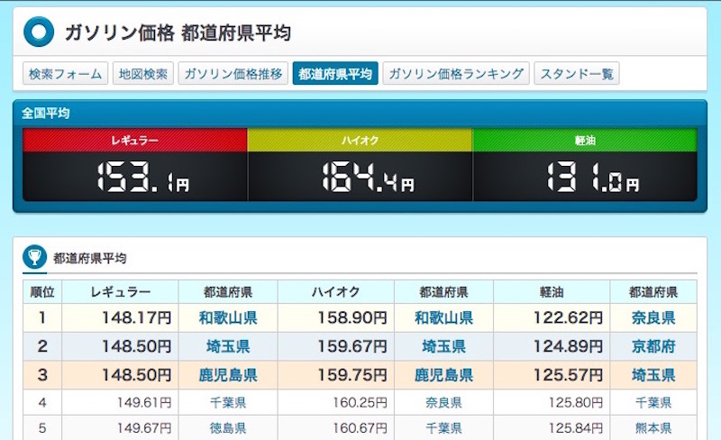
Task: Click the red レギュラー national average header
Action: point(135,140)
